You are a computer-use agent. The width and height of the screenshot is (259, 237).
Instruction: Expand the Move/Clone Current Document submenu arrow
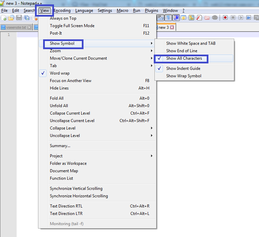[151, 58]
